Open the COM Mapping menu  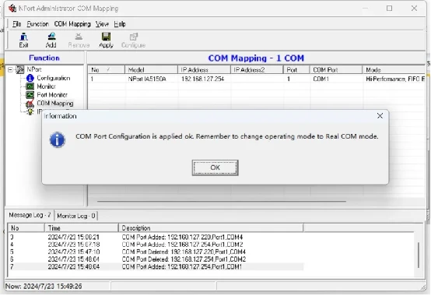point(72,24)
